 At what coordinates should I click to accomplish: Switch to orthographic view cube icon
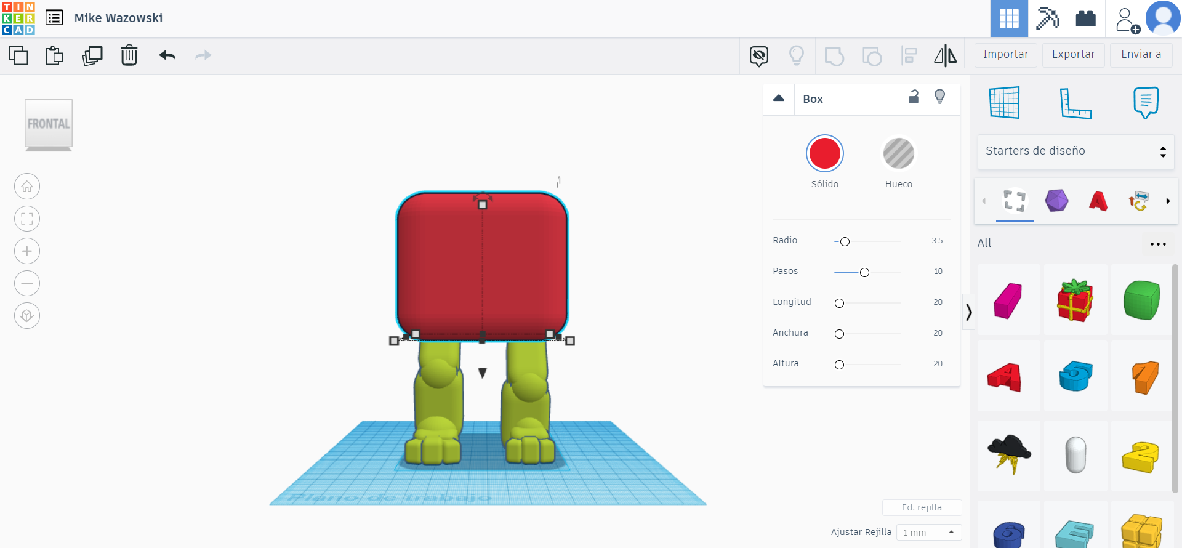click(x=27, y=316)
